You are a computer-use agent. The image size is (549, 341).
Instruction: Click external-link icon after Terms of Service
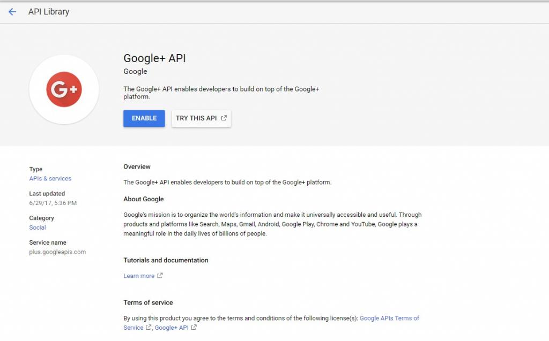point(149,328)
